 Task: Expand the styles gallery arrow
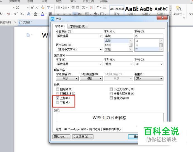(170, 15)
